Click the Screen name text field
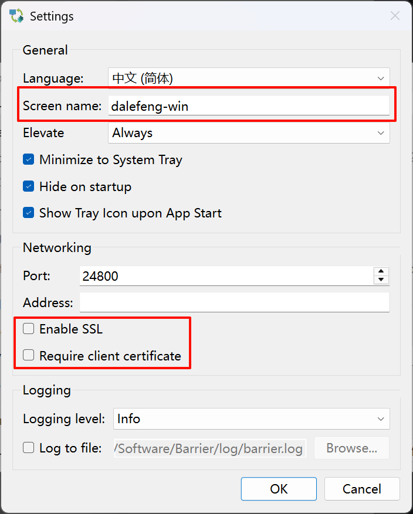 point(249,106)
